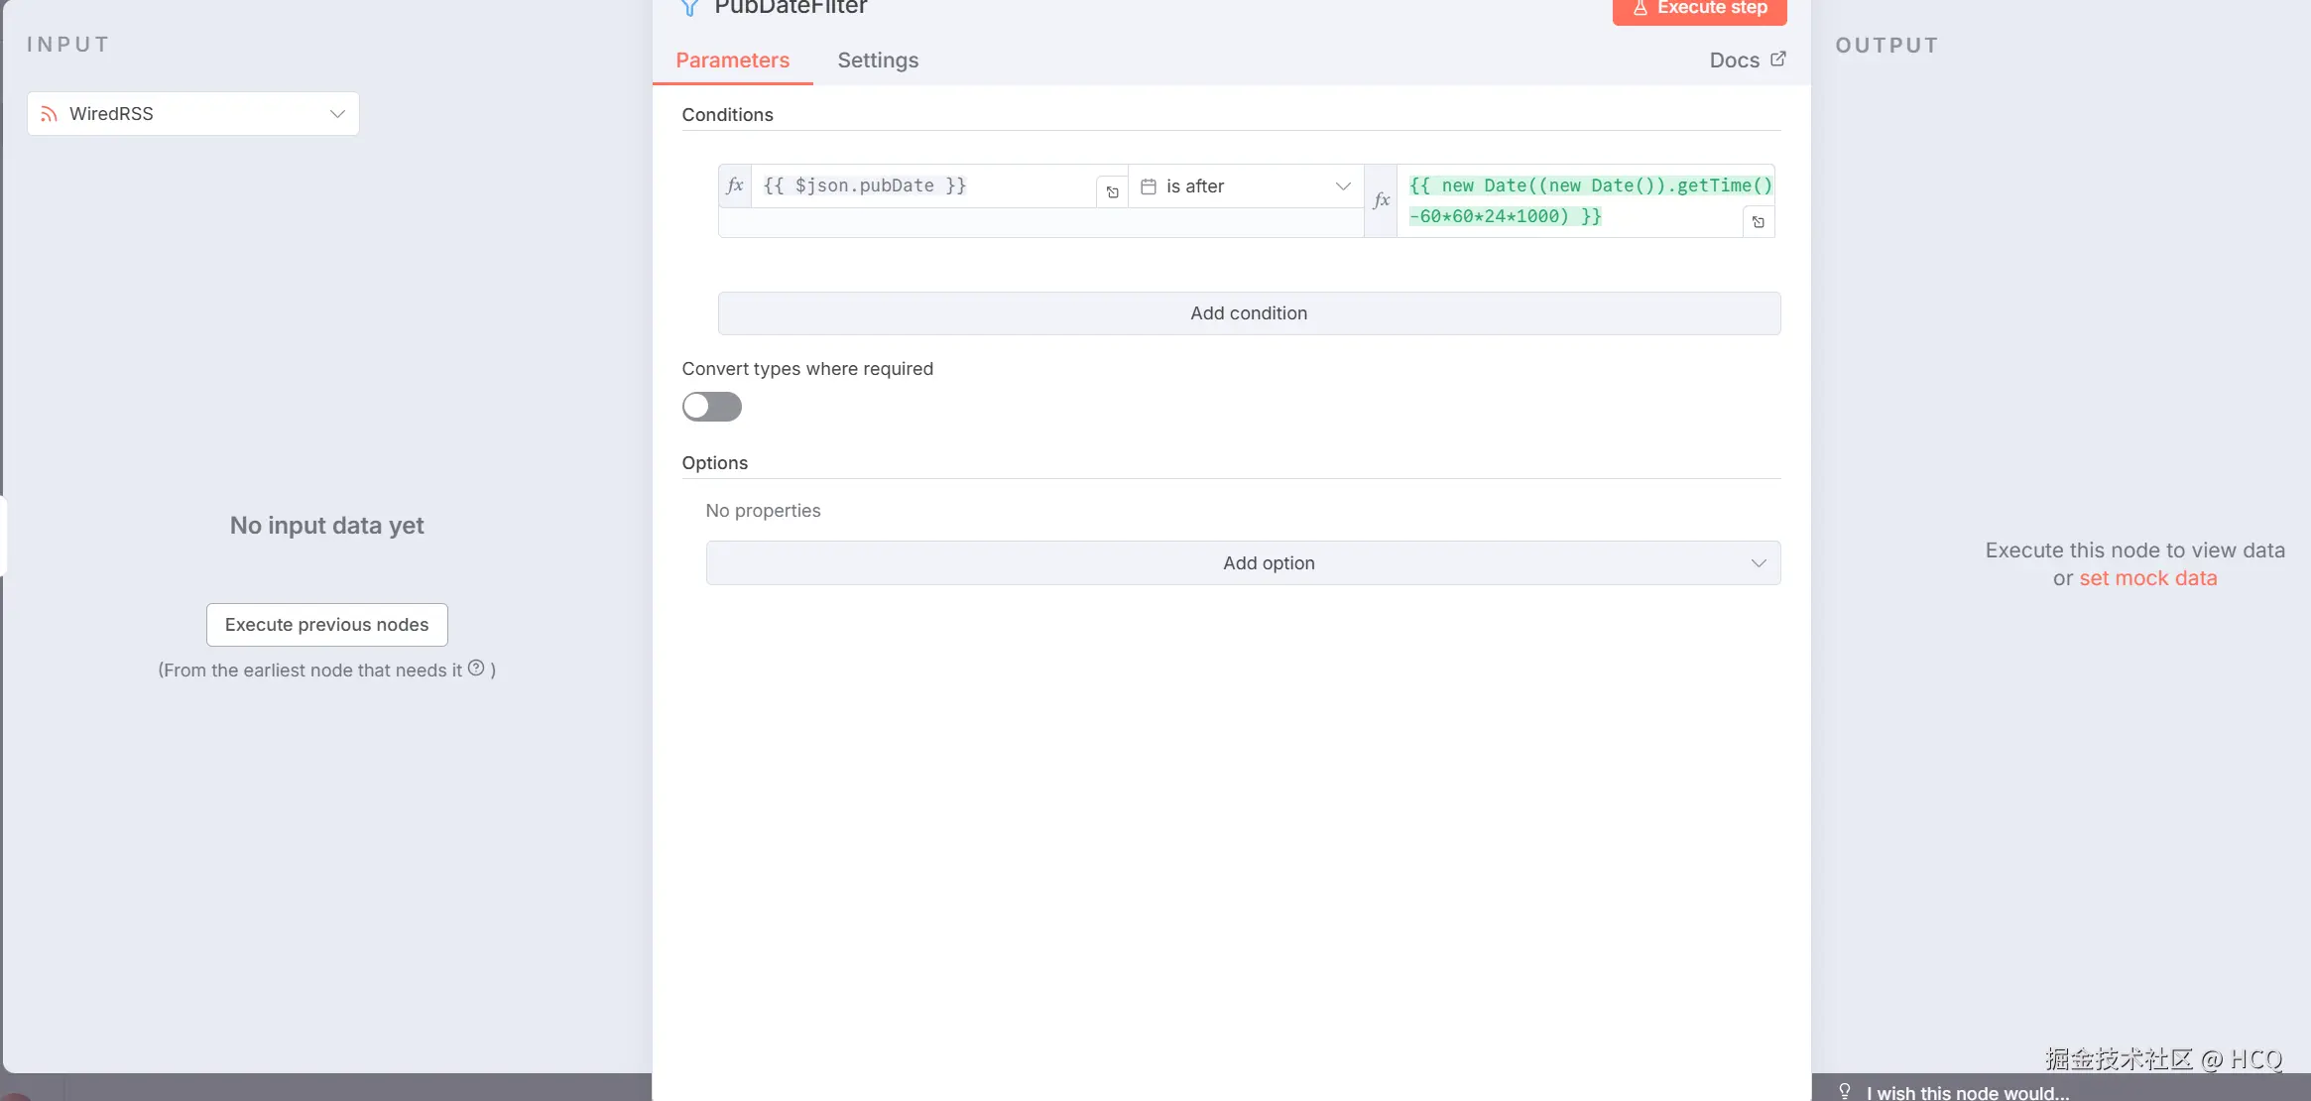Click the fx icon beside Date expression
Viewport: 2311px width, 1101px height.
pos(1381,200)
